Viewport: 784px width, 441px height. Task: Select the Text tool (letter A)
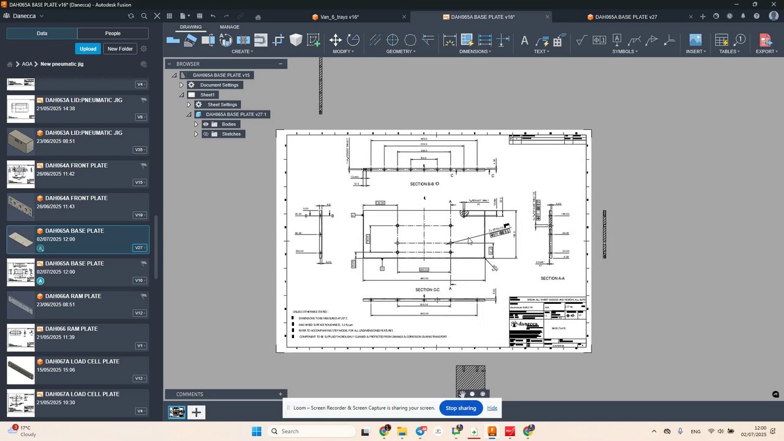[524, 41]
